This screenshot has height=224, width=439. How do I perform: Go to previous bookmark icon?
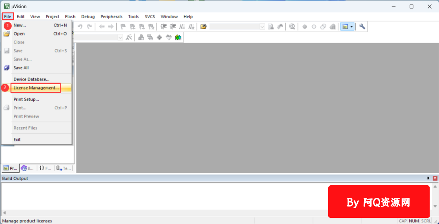click(132, 26)
